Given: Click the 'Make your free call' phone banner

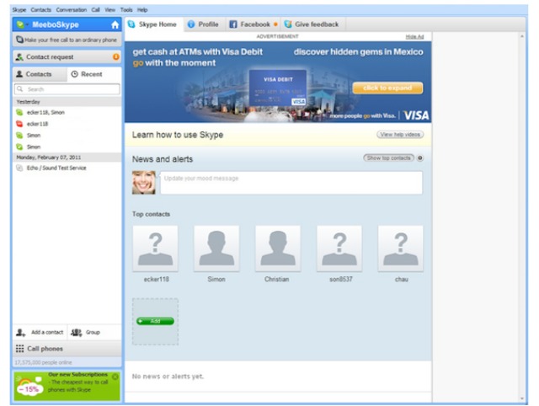Looking at the screenshot, I should (x=67, y=40).
